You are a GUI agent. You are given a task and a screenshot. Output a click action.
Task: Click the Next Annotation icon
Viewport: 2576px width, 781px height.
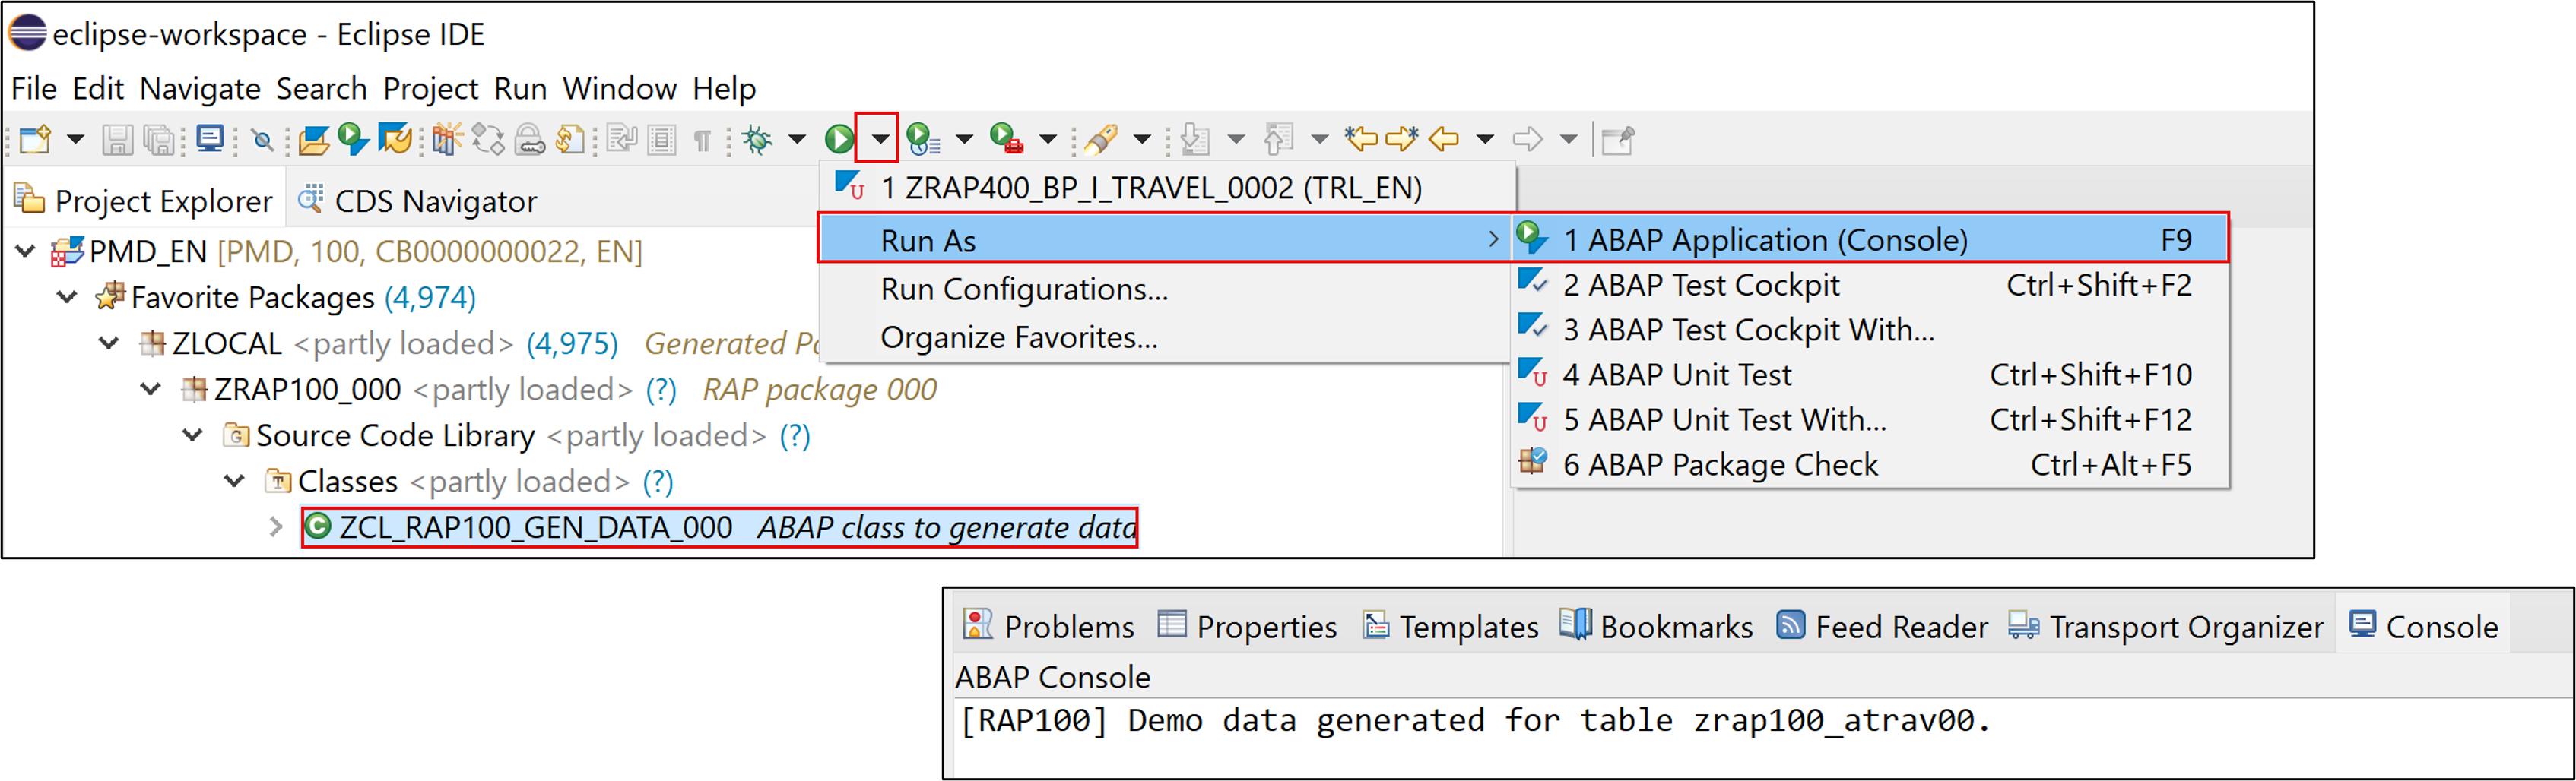[1194, 139]
